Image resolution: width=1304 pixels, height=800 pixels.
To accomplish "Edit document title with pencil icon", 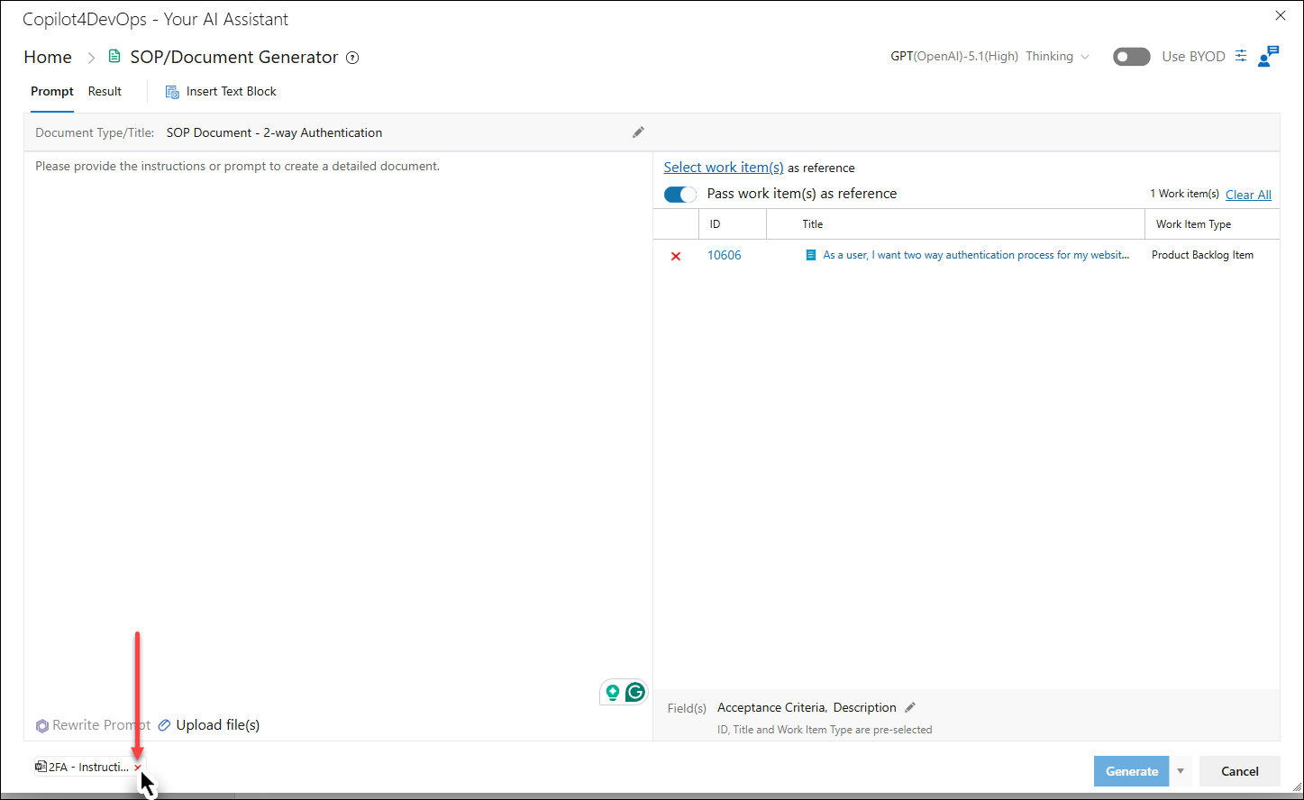I will pyautogui.click(x=638, y=132).
